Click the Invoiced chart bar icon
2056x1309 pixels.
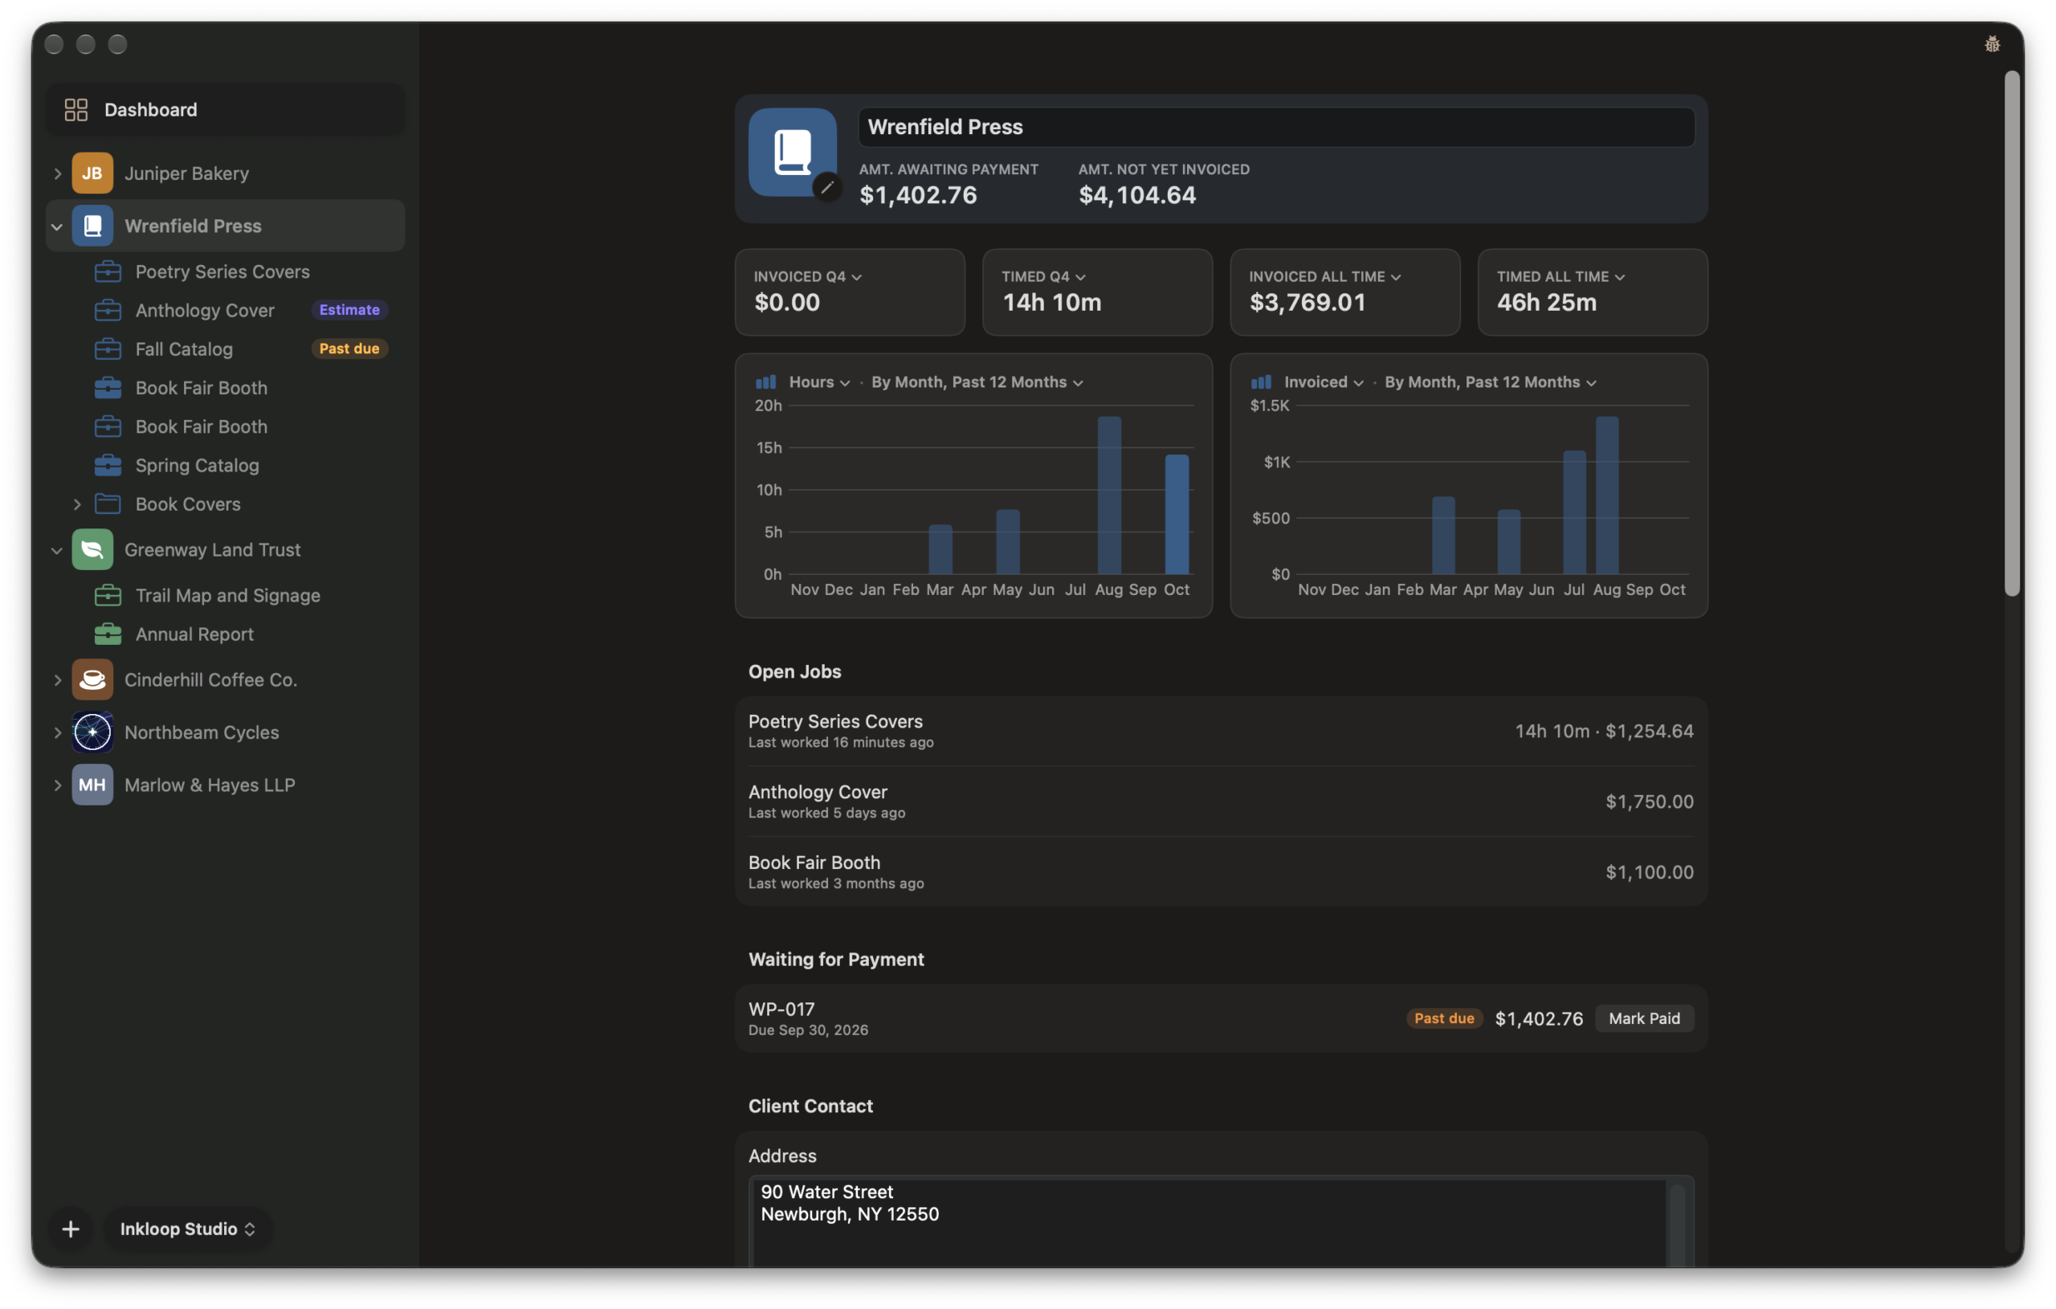pyautogui.click(x=1261, y=381)
